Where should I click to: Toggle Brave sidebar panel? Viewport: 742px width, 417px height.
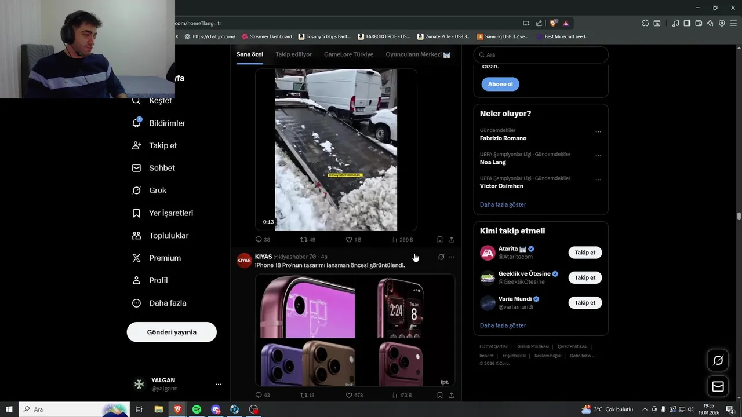click(x=687, y=23)
